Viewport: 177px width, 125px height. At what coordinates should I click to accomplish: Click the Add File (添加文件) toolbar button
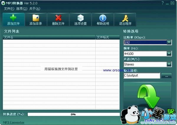14,19
